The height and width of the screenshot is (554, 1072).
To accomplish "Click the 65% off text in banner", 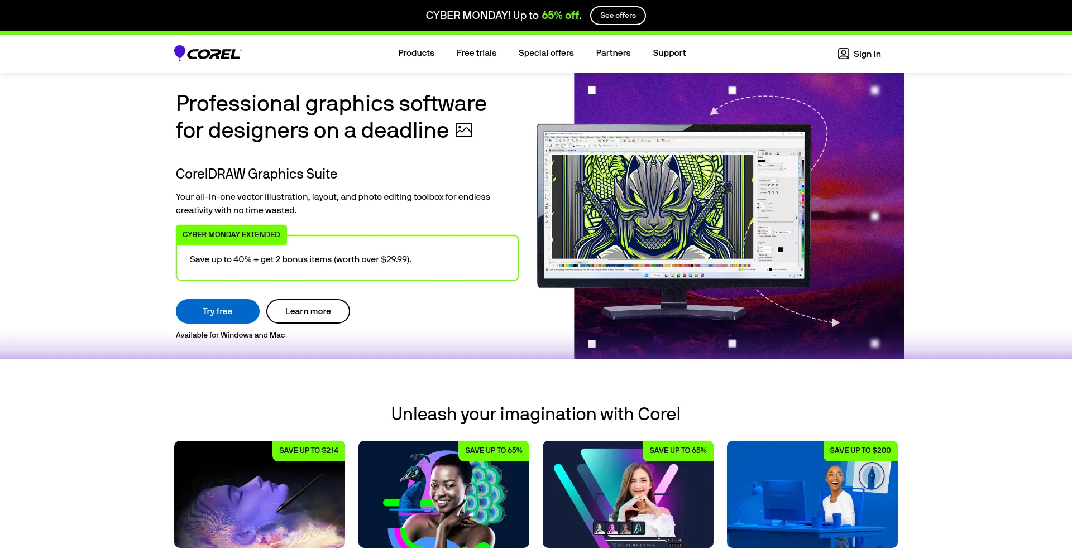I will tap(561, 16).
